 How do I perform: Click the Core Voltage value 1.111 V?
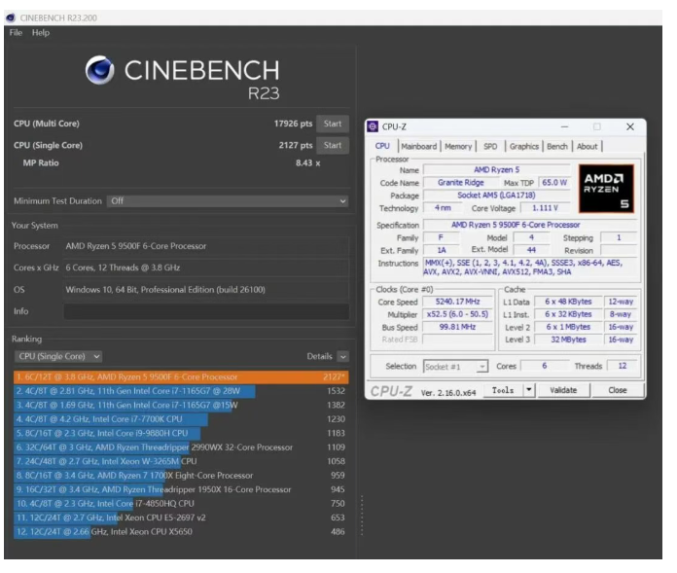(545, 208)
